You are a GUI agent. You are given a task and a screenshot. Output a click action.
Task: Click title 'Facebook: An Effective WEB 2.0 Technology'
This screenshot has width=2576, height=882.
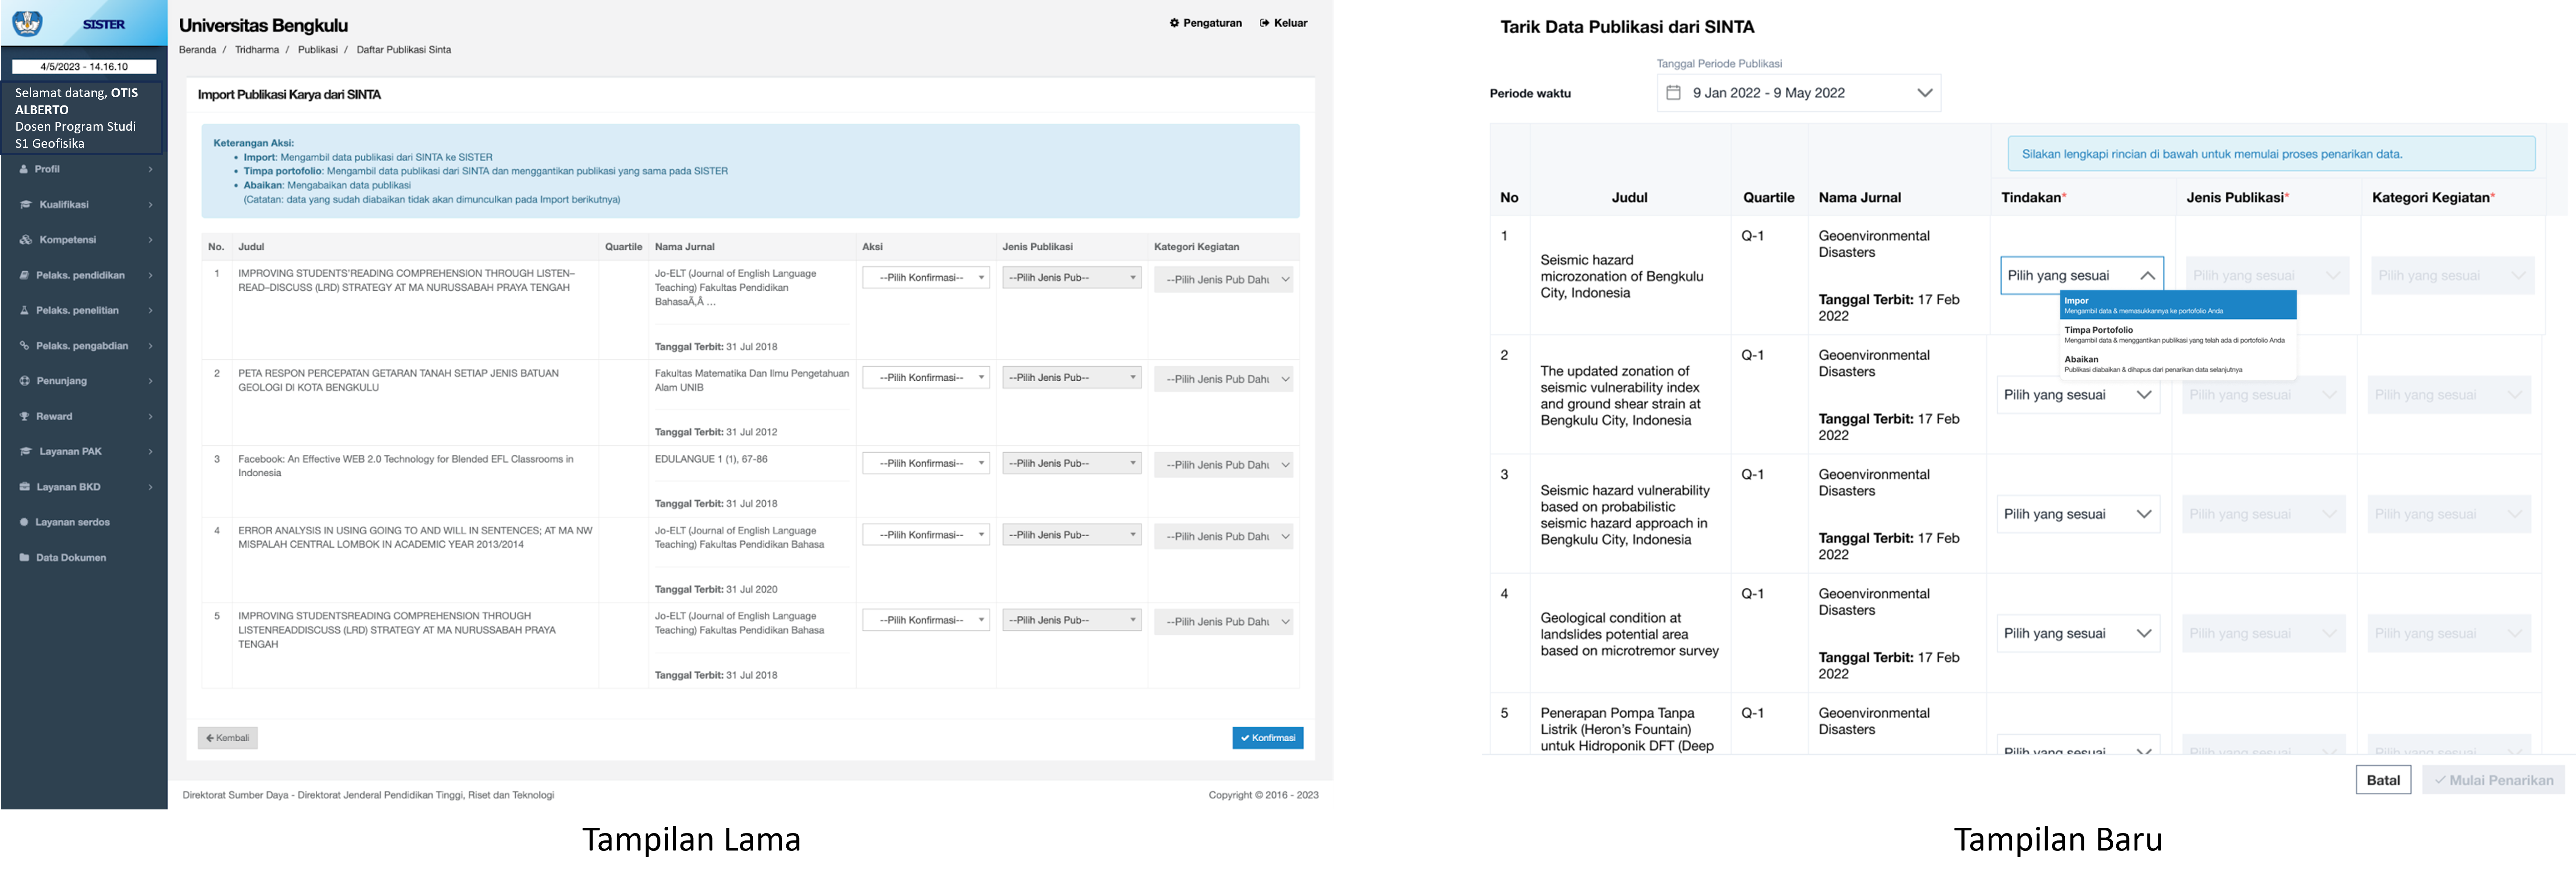pos(406,467)
